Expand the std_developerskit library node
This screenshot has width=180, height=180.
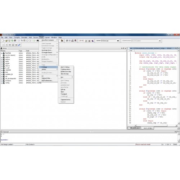(2, 78)
